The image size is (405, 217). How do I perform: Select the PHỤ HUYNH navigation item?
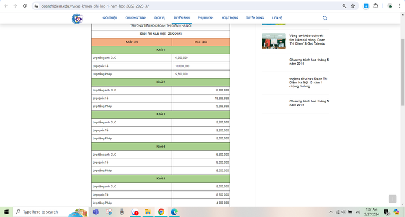(205, 17)
